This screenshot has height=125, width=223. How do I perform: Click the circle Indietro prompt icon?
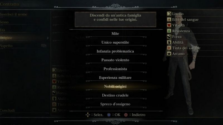coord(126,115)
